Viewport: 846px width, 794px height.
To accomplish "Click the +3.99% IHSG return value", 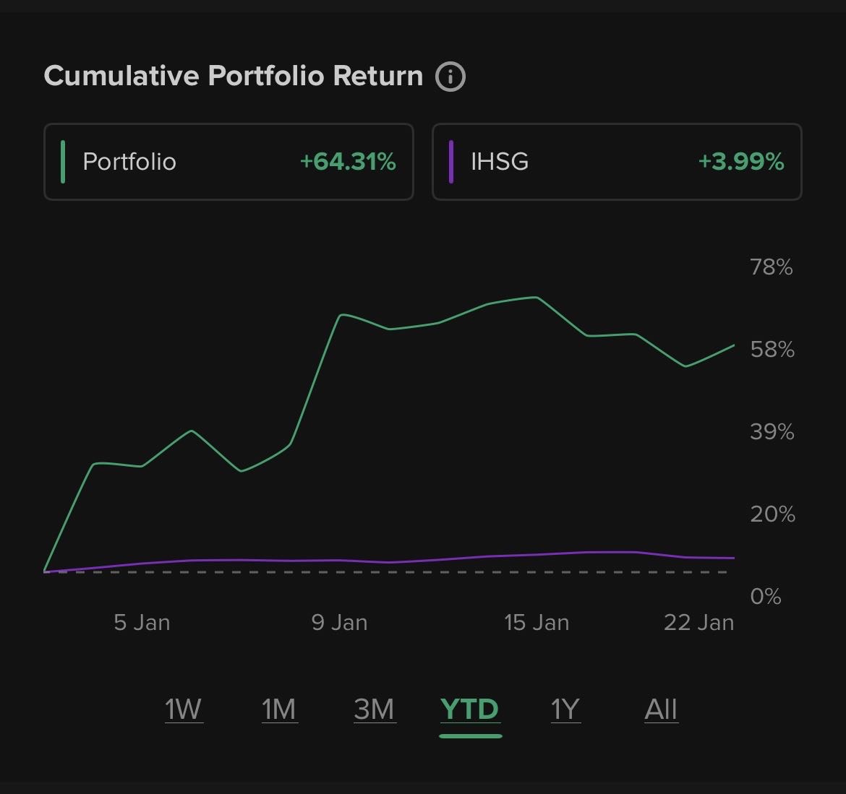I will [x=741, y=161].
